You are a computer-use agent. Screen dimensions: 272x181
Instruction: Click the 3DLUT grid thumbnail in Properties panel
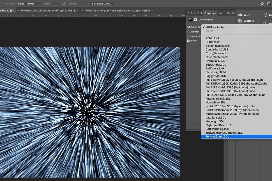click(190, 20)
